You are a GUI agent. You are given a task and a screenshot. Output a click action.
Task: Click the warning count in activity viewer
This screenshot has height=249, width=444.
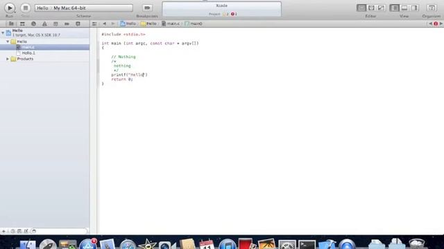225,14
